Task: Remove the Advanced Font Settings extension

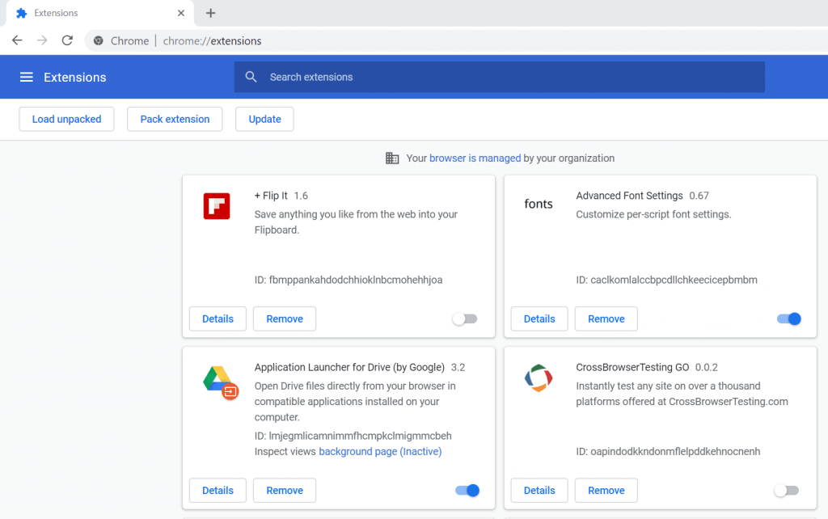Action: [x=606, y=319]
